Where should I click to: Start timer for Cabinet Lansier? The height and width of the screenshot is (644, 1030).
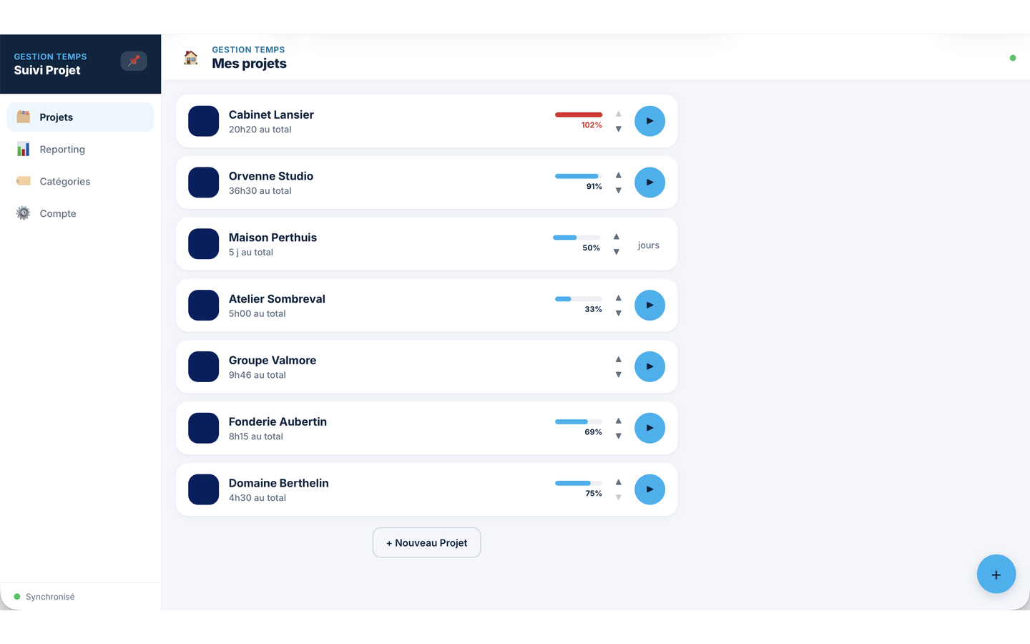tap(649, 121)
